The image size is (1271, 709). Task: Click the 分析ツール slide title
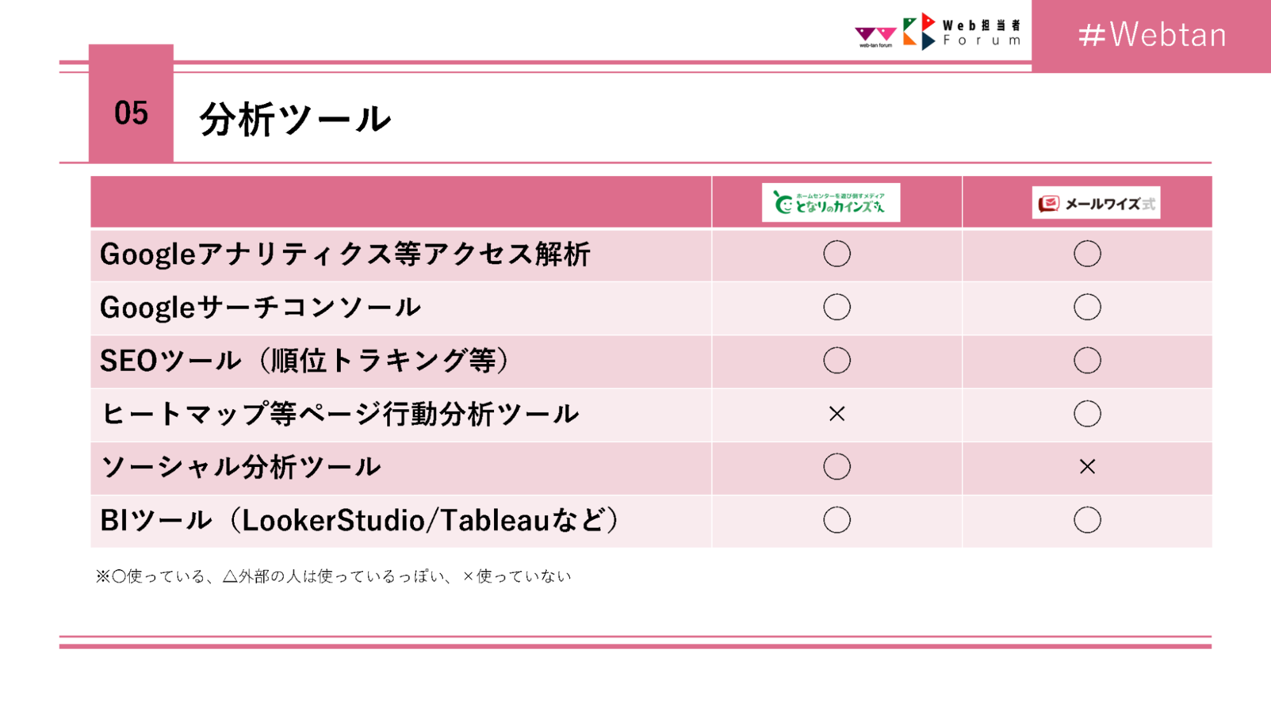click(x=295, y=119)
